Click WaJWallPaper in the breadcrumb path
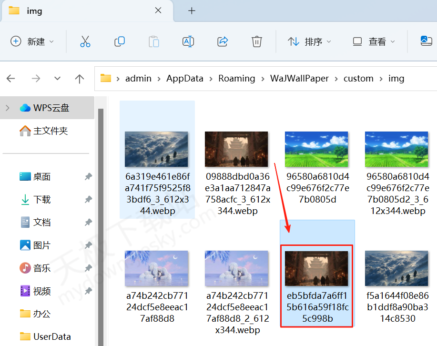Screen dimensions: 437x346 click(x=299, y=78)
